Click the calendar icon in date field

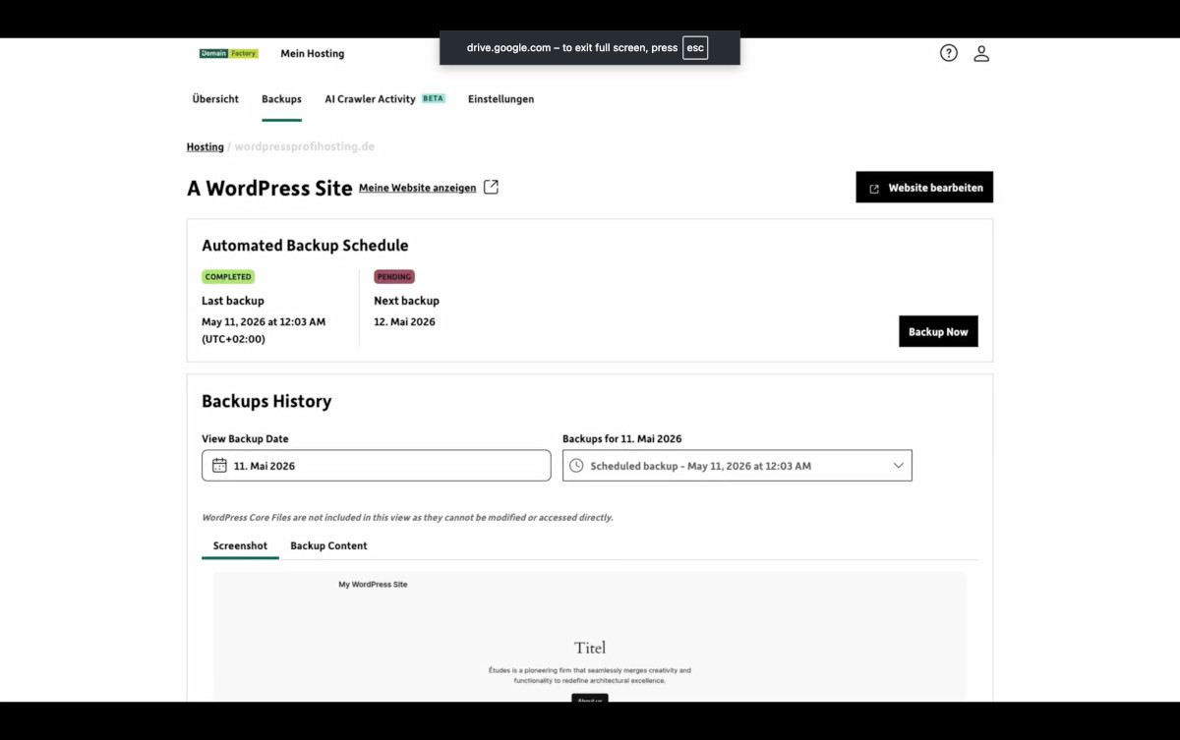coord(219,466)
